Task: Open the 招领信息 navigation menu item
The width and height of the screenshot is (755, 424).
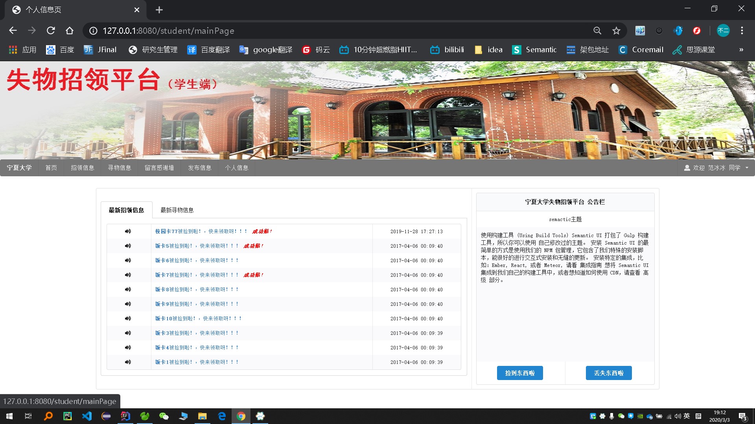Action: click(x=82, y=168)
